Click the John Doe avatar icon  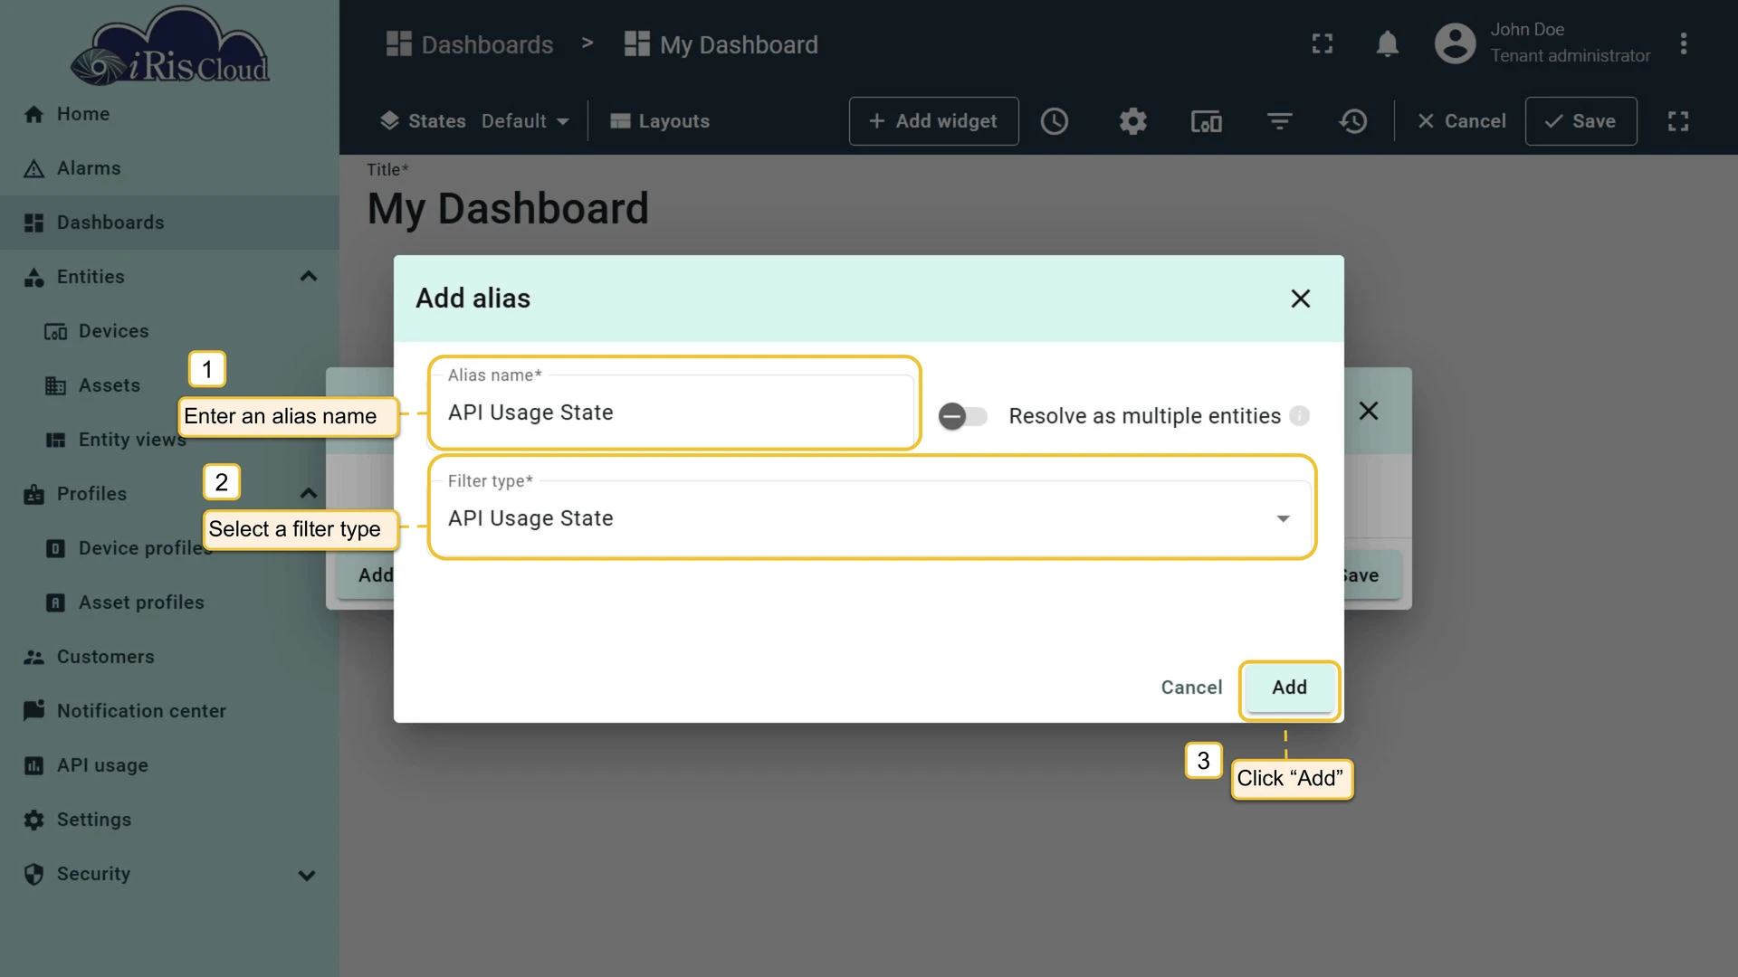(1455, 43)
